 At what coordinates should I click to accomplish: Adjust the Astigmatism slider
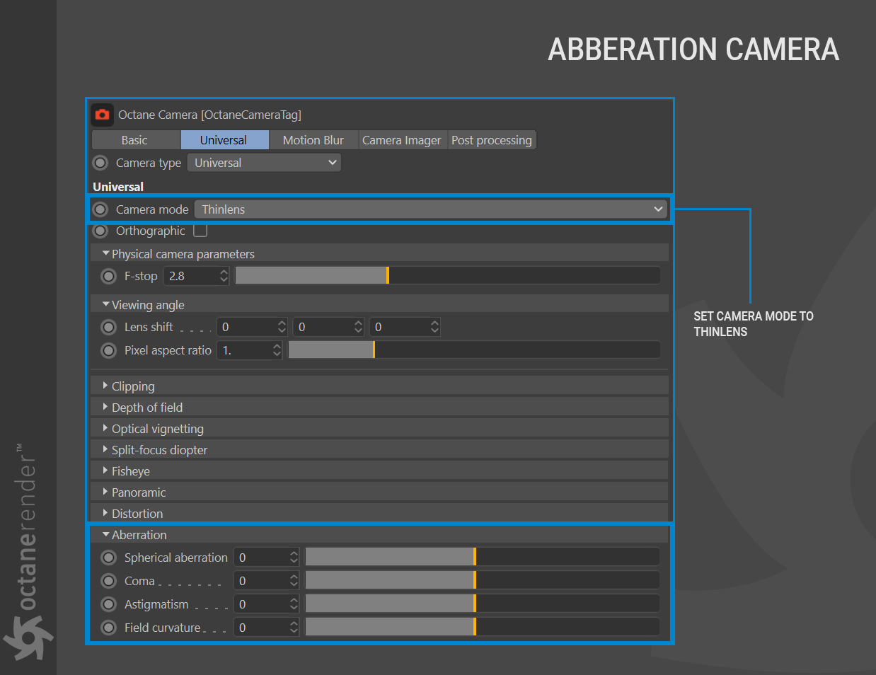(483, 604)
